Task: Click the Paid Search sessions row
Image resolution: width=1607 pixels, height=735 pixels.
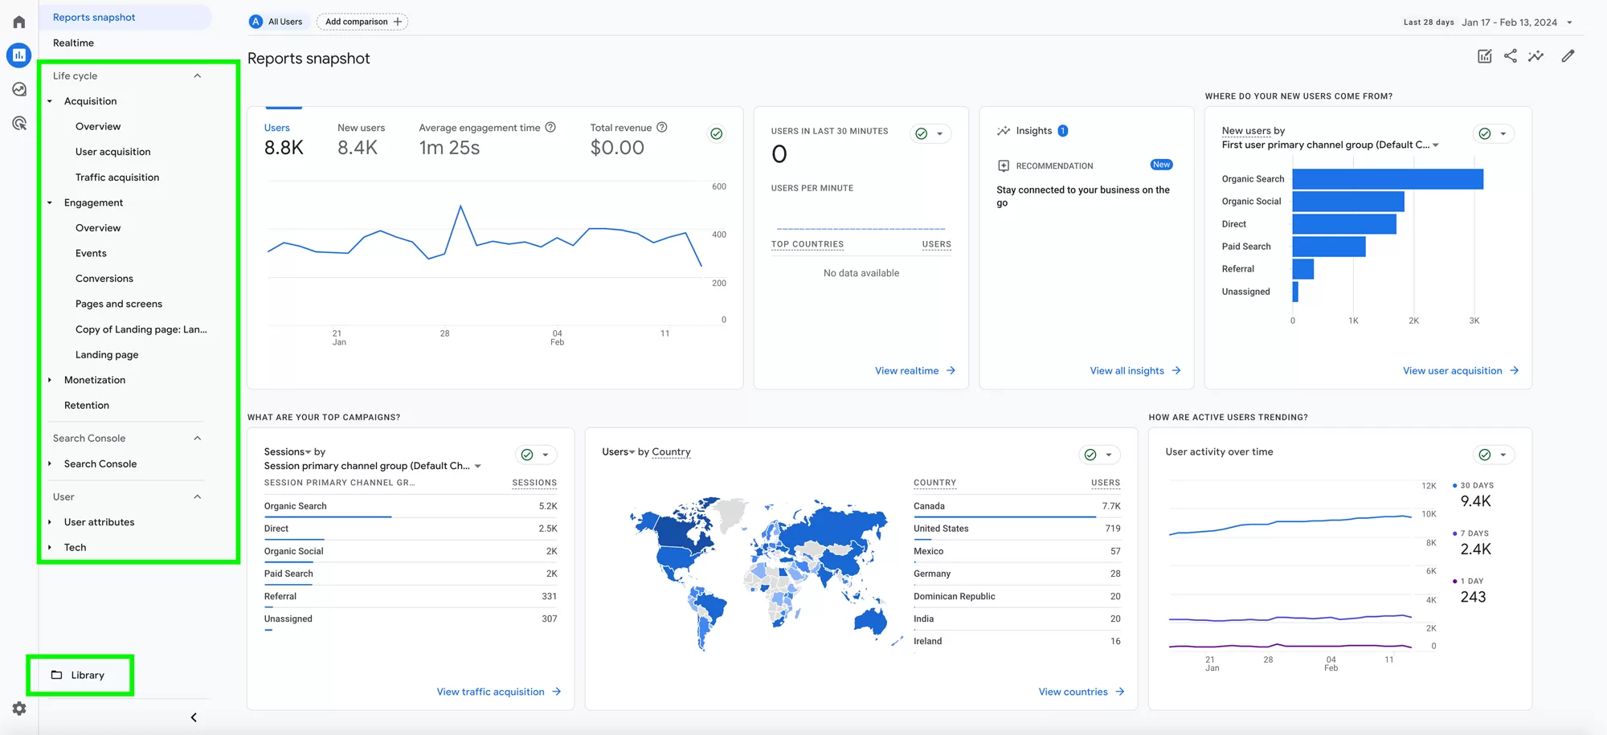Action: click(x=411, y=574)
